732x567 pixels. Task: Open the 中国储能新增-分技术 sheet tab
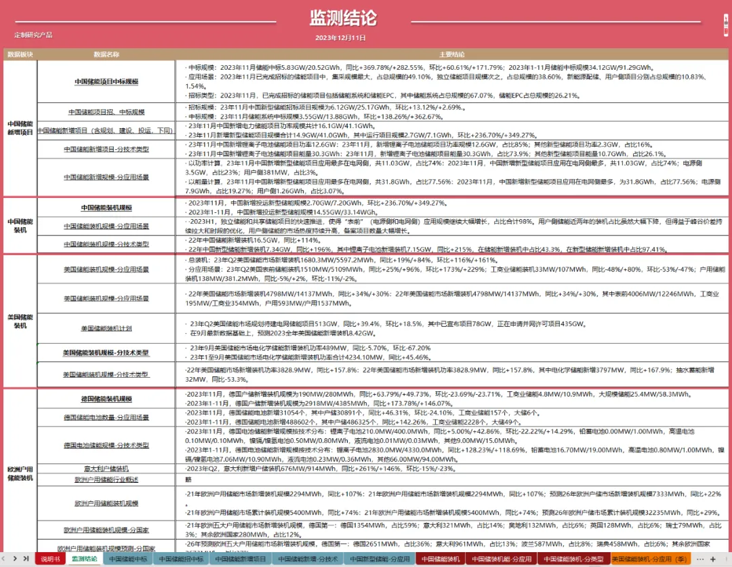308,559
